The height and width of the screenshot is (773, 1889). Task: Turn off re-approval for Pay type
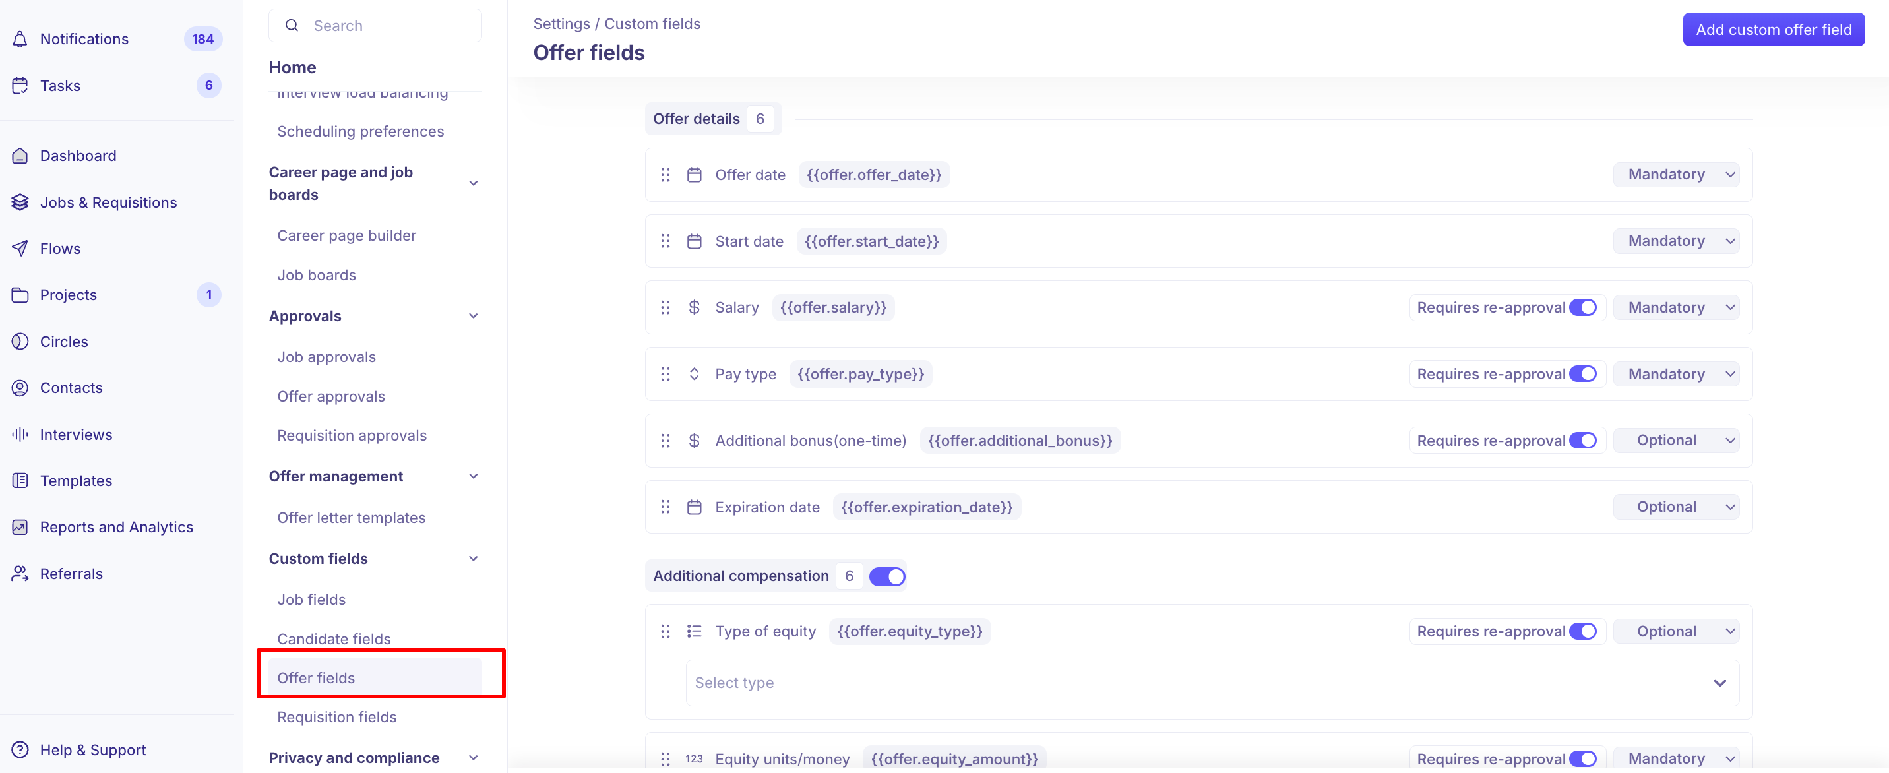point(1582,374)
